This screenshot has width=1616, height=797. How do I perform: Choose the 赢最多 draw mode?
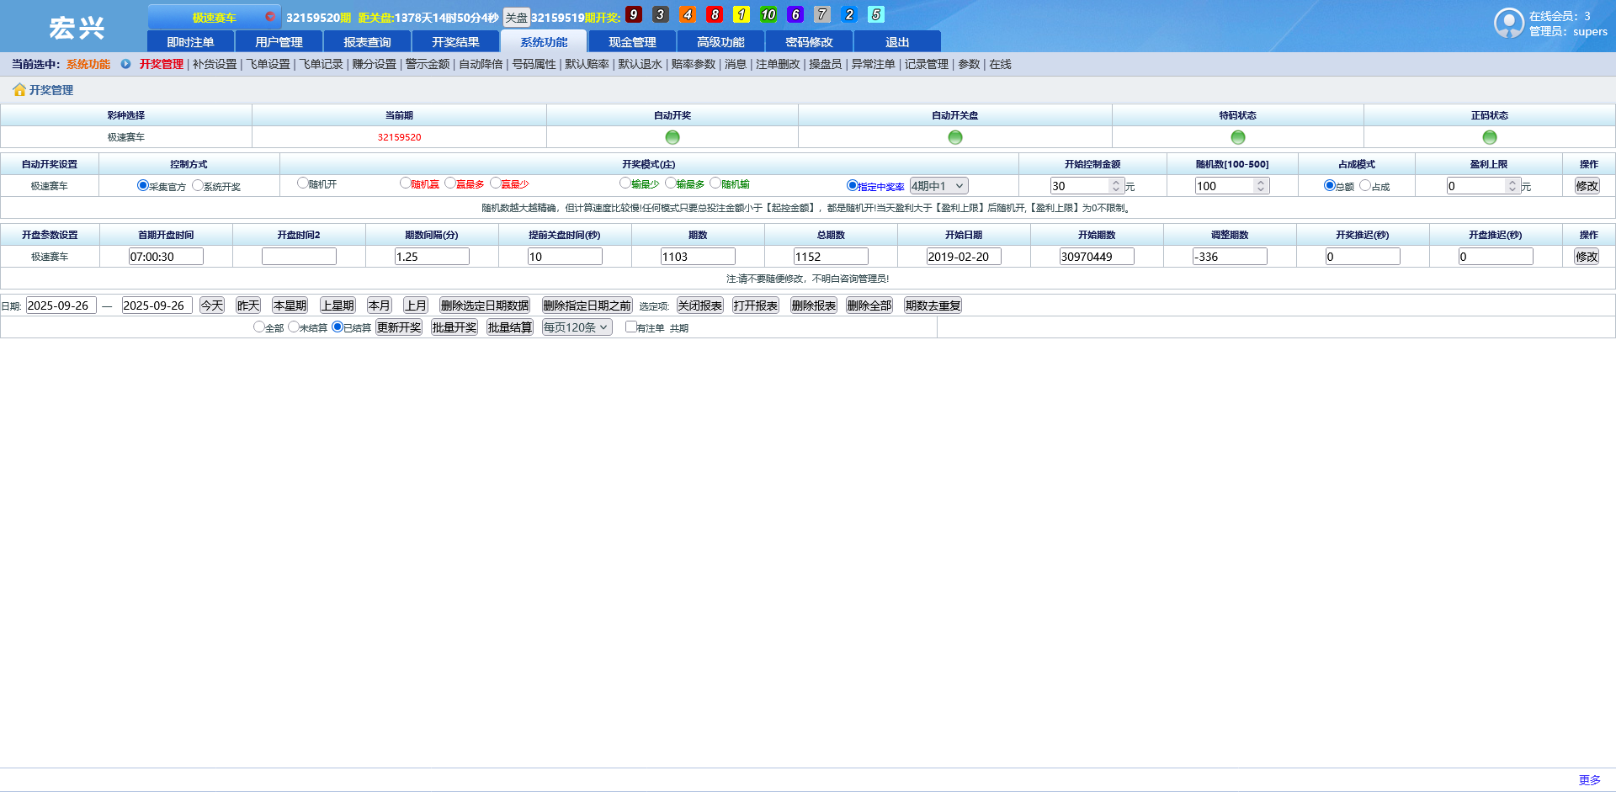pos(450,183)
